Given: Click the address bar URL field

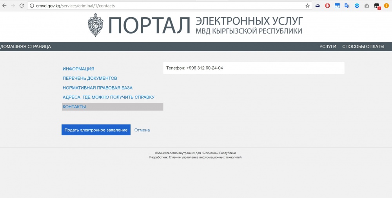Looking at the screenshot, I should 169,6.
